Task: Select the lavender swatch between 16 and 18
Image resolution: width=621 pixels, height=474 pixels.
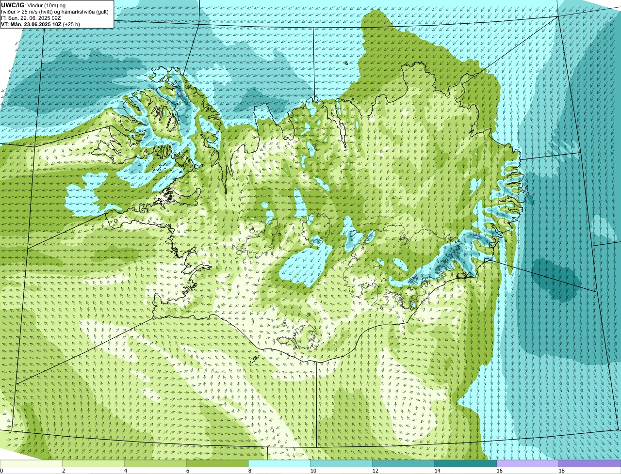Action: point(528,464)
